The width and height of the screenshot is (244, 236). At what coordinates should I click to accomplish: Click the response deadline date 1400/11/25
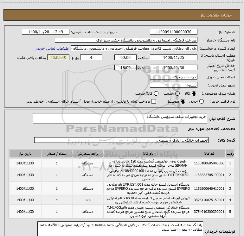tap(174, 57)
